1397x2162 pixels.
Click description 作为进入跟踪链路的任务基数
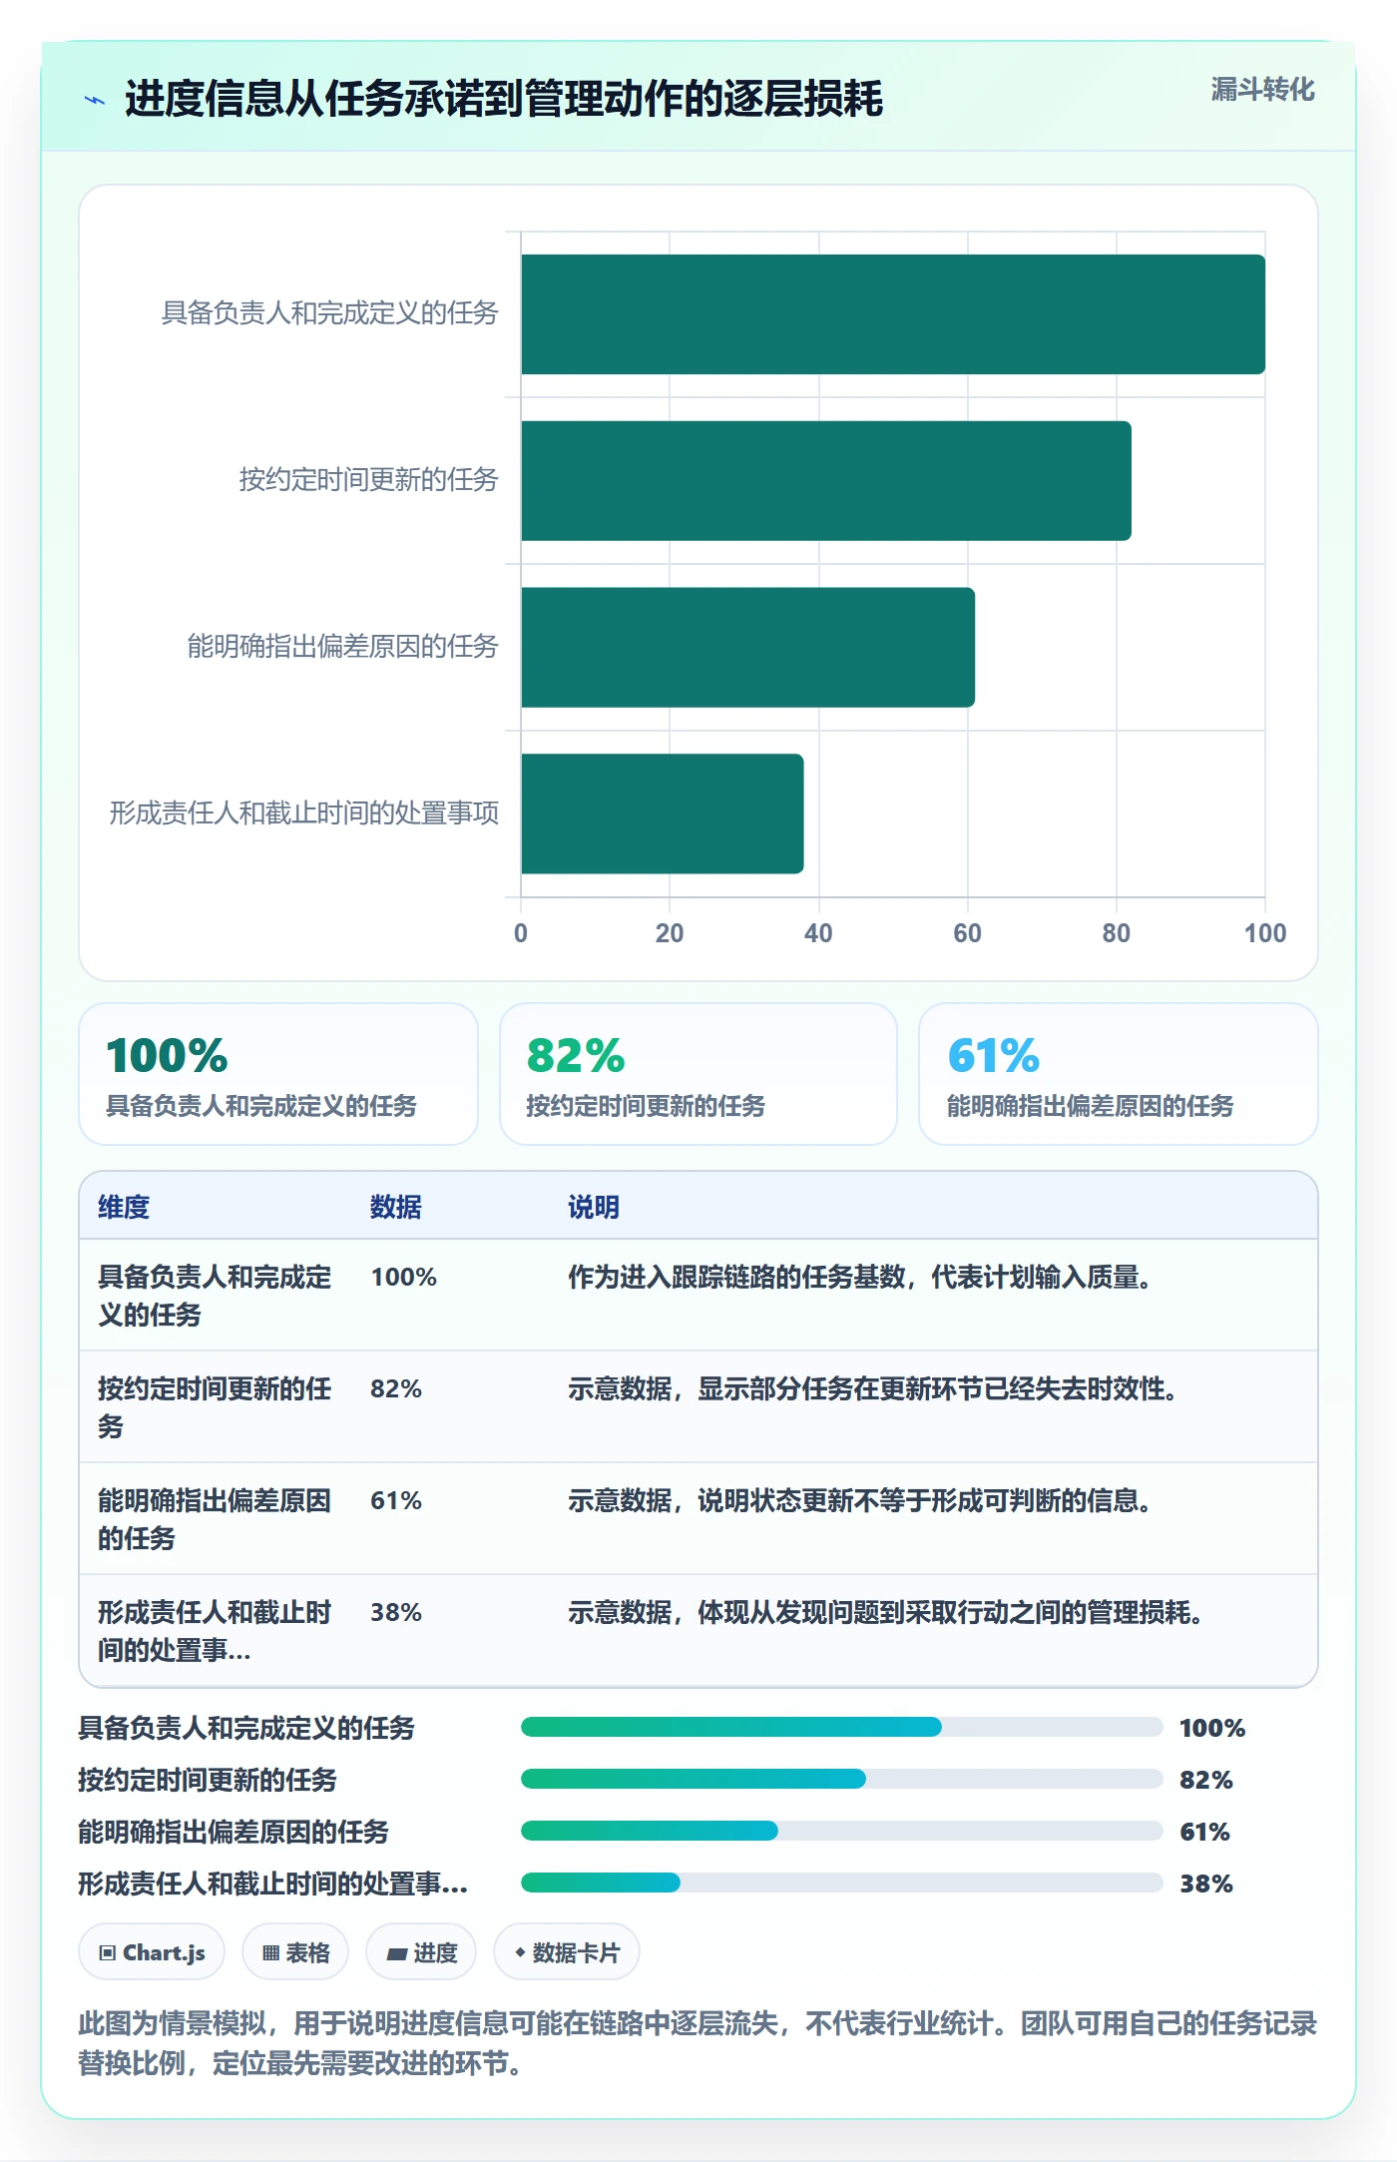coord(861,1277)
